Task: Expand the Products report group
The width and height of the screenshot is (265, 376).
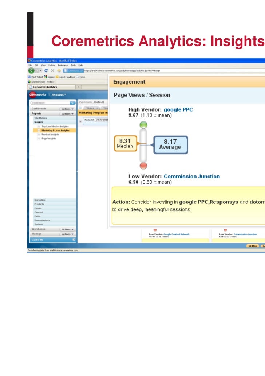Action: [55, 204]
